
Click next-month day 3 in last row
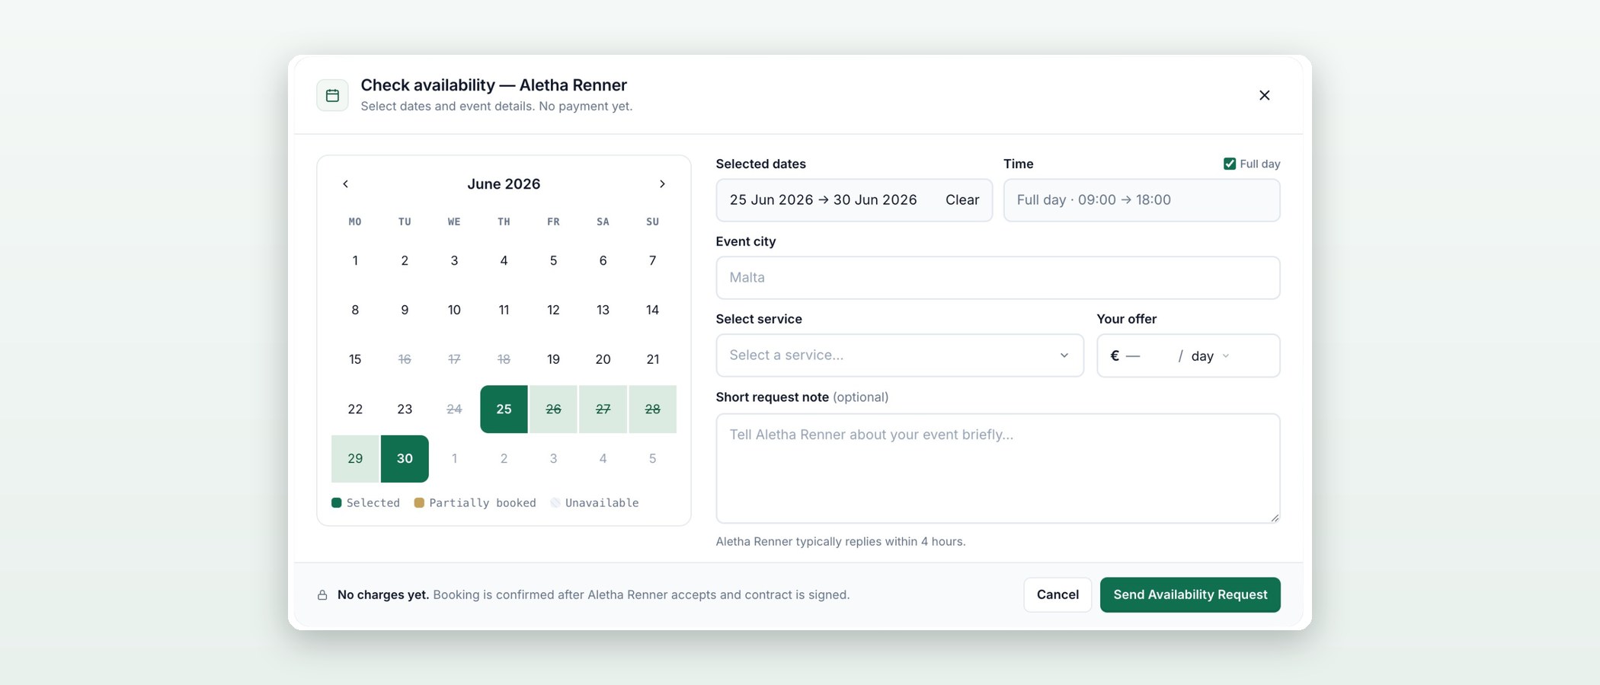tap(553, 458)
